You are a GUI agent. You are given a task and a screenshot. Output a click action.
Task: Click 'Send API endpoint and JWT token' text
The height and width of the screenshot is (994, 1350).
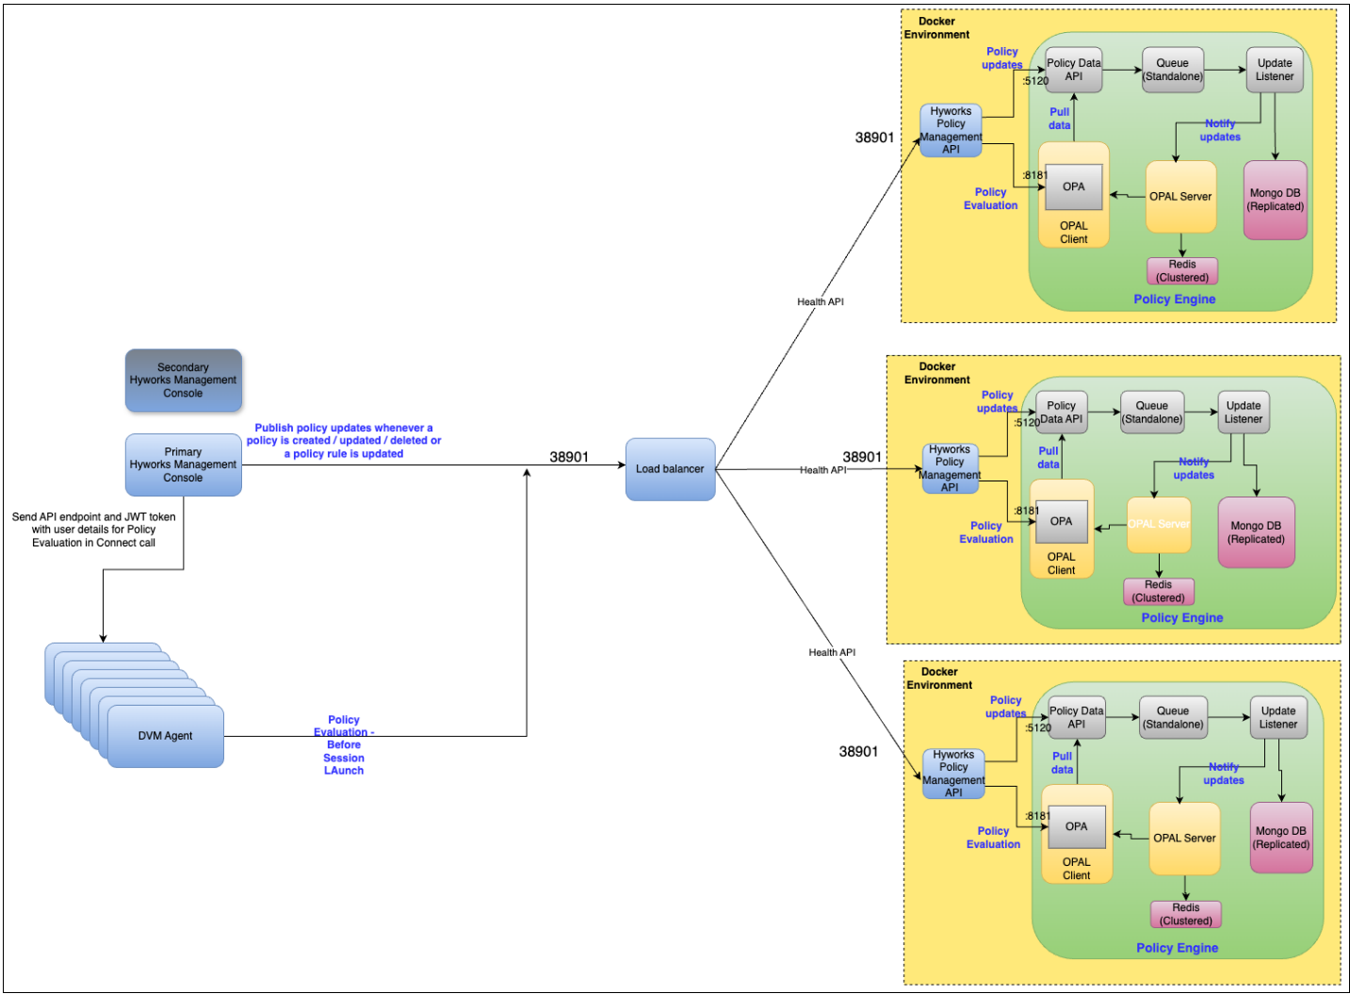(93, 530)
